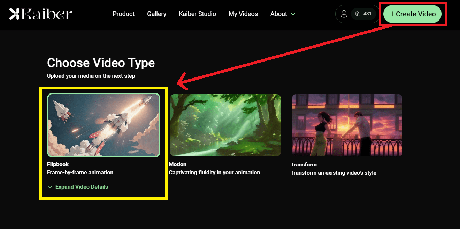Click the credits coin icon
Image resolution: width=460 pixels, height=229 pixels.
pos(358,14)
